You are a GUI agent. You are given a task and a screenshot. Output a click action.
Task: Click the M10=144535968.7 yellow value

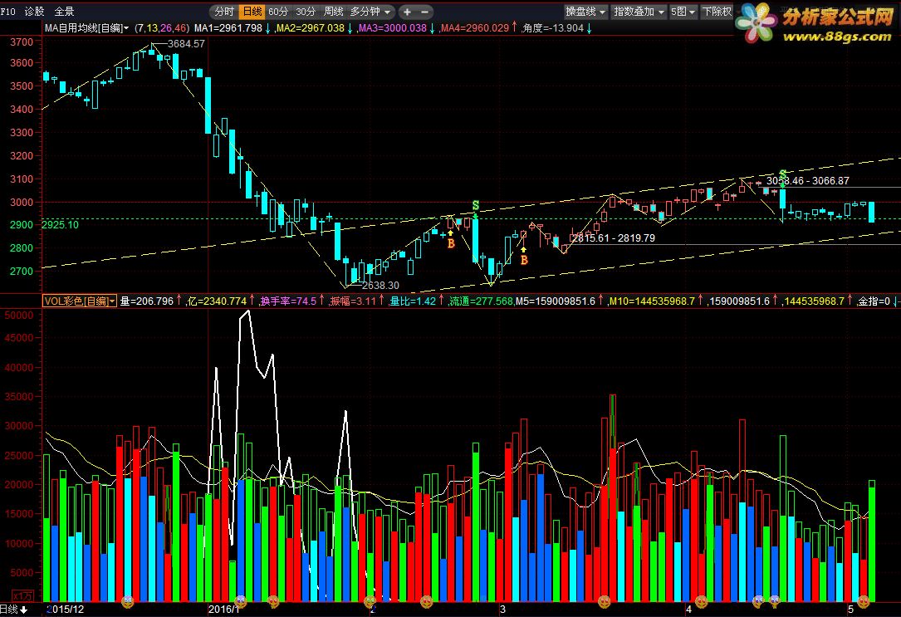pos(652,301)
